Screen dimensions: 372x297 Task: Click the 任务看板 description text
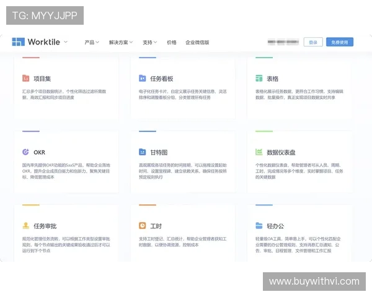183,94
